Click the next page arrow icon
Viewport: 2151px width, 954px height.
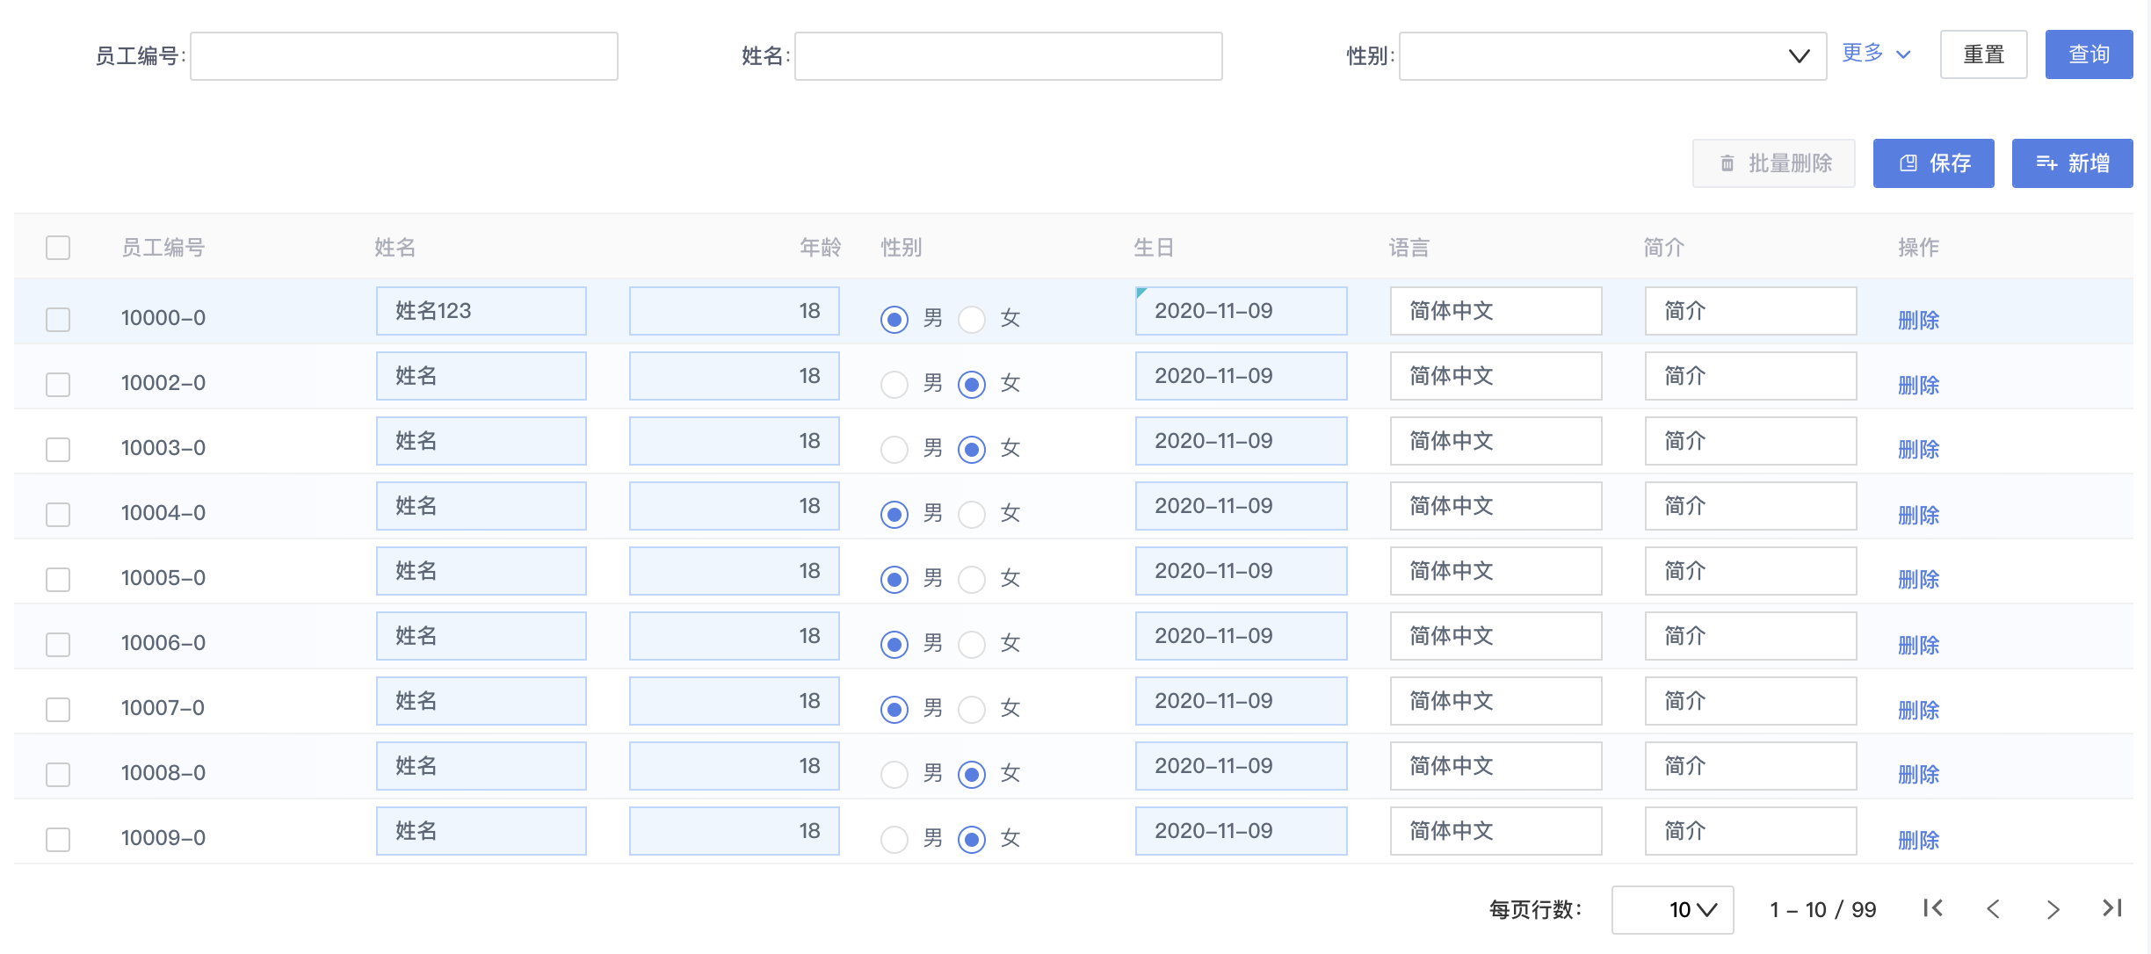2053,909
